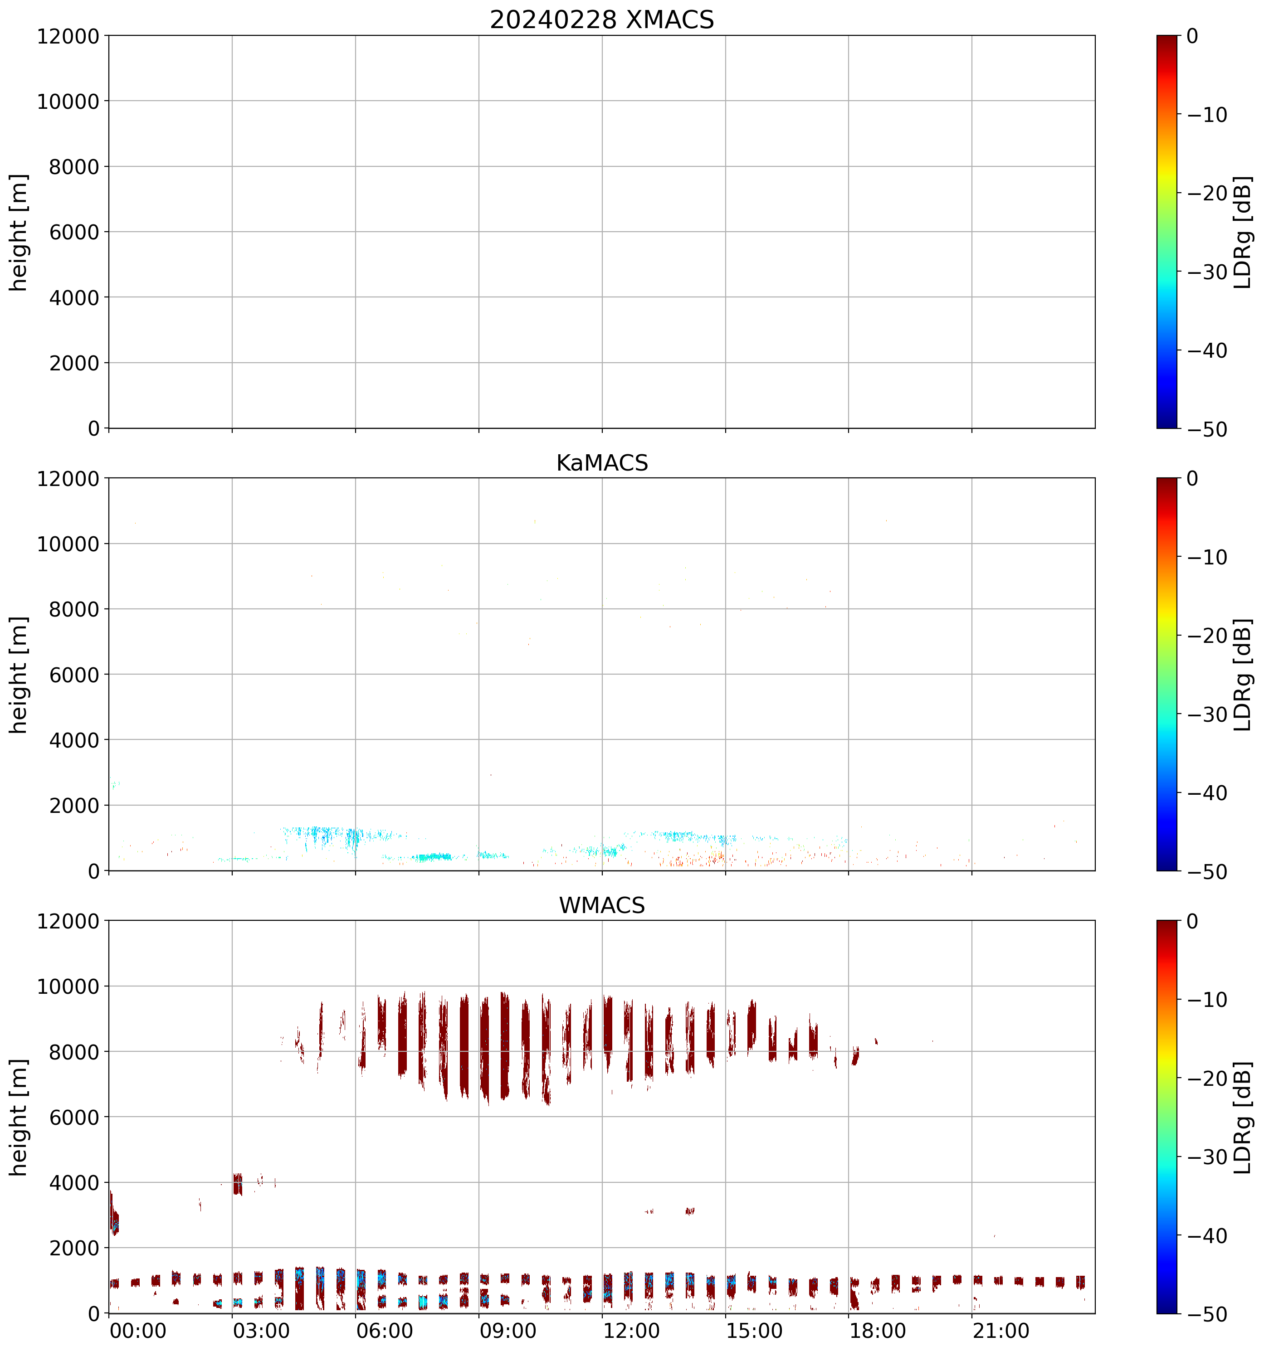The height and width of the screenshot is (1351, 1264).
Task: Click the middle KaMACS colorbar
Action: pyautogui.click(x=1166, y=674)
